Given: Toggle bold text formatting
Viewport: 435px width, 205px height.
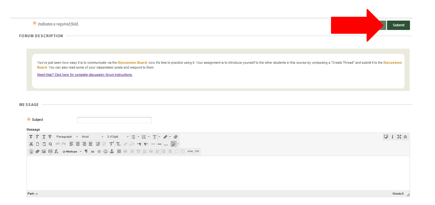Looking at the screenshot, I should 31,137.
